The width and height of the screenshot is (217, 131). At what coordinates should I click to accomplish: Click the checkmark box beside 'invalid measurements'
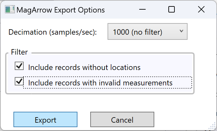point(19,81)
